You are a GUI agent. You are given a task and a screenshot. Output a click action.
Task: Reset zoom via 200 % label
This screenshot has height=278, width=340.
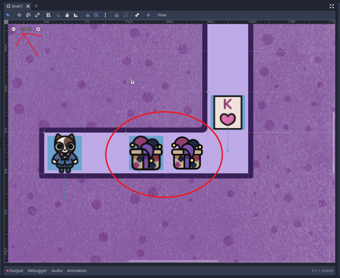click(x=26, y=29)
